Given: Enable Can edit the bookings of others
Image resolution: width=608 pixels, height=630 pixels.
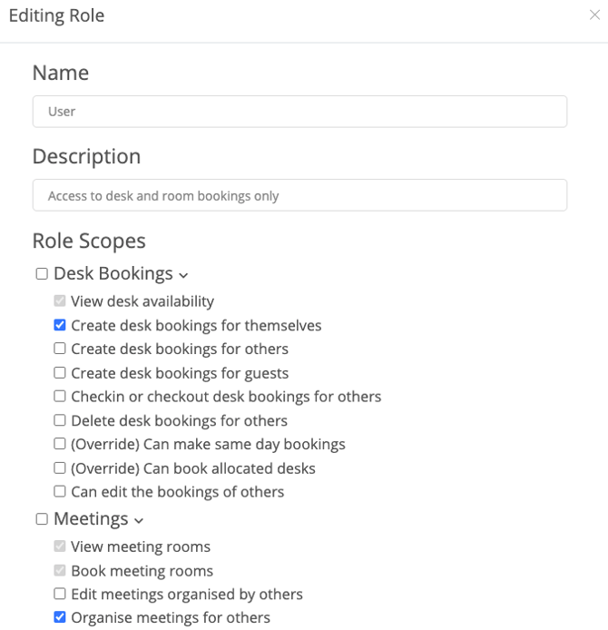Looking at the screenshot, I should tap(60, 492).
